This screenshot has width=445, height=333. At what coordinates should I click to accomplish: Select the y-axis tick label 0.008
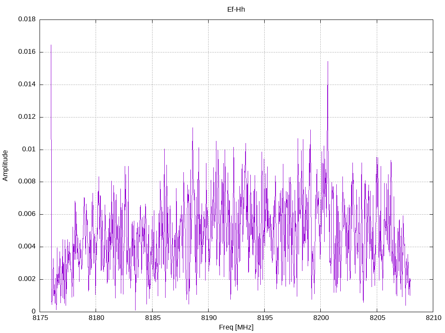[x=27, y=182]
